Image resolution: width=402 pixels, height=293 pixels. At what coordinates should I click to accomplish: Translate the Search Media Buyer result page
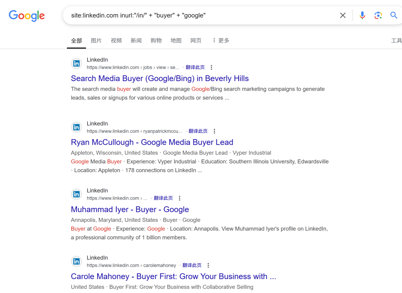click(195, 67)
